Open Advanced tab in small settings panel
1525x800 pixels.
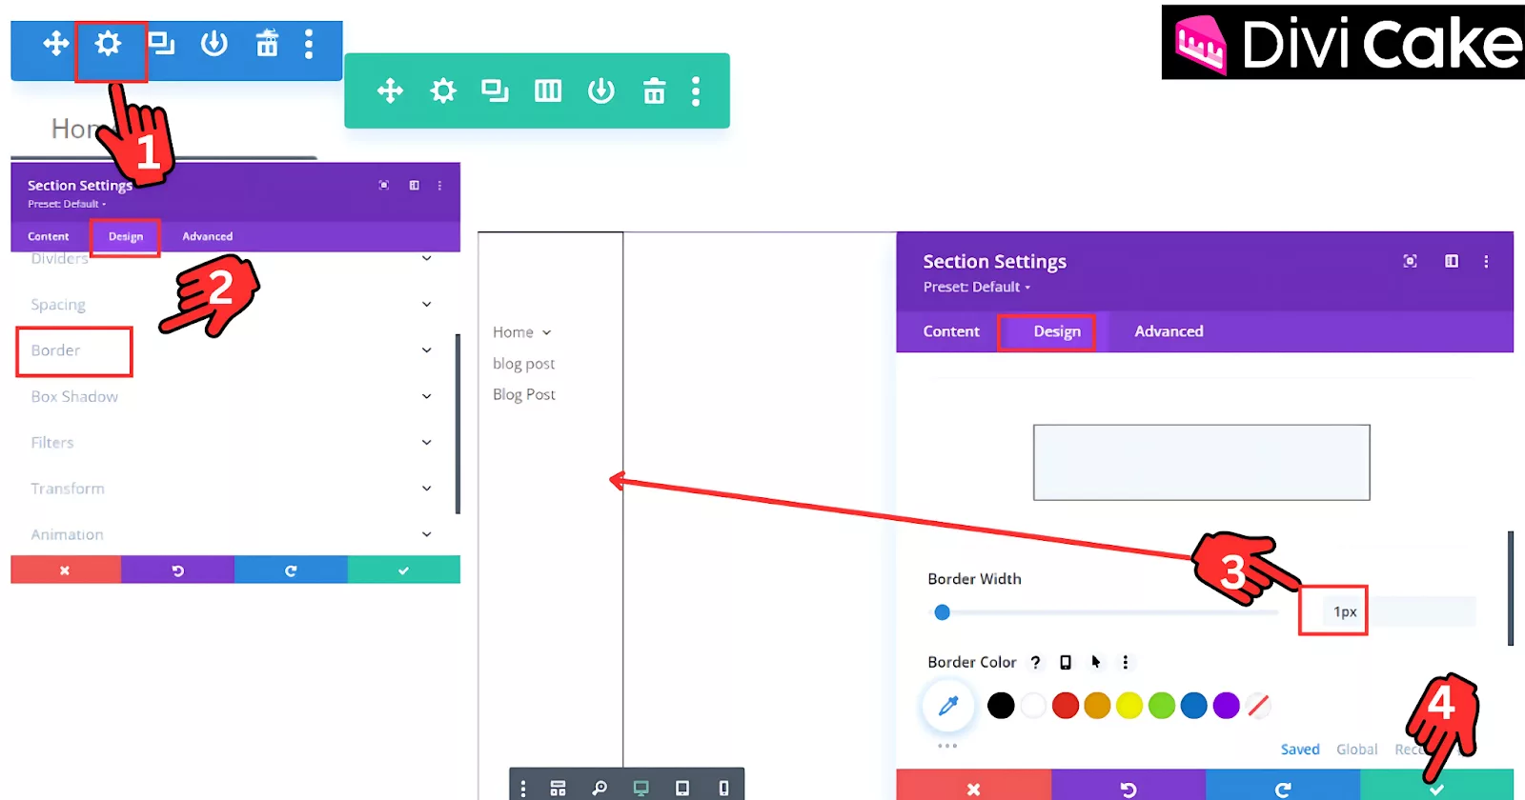pos(208,236)
